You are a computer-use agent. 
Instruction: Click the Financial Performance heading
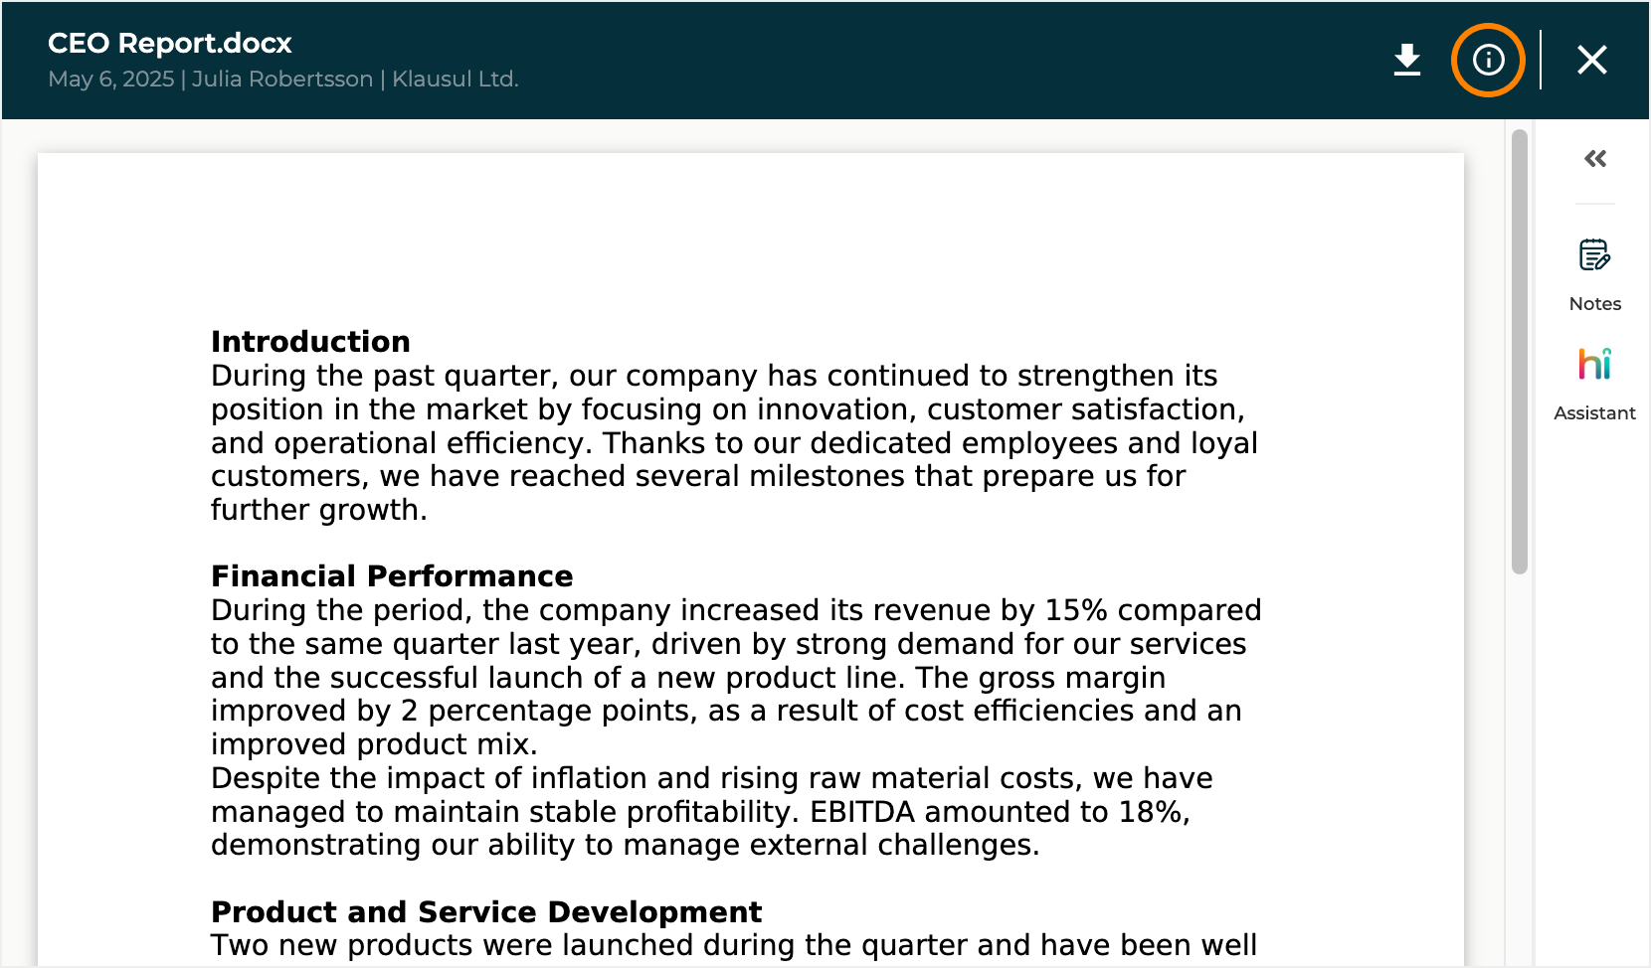[x=392, y=576]
